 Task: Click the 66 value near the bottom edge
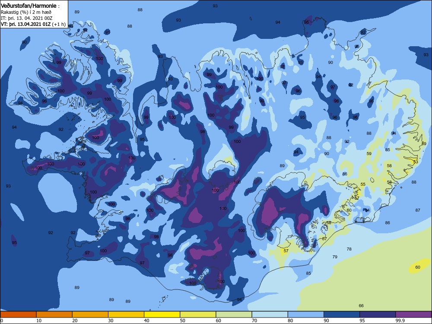point(361,305)
